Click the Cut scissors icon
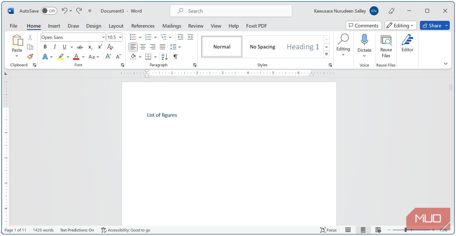The height and width of the screenshot is (236, 456). pyautogui.click(x=30, y=37)
